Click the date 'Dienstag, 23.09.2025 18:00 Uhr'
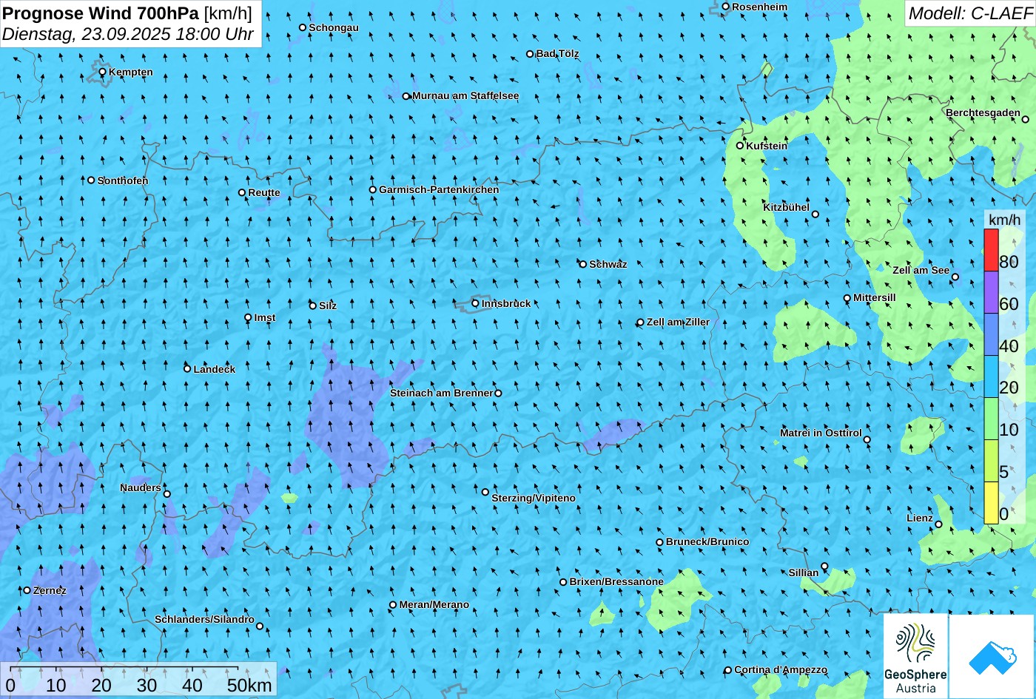The height and width of the screenshot is (699, 1036). click(128, 34)
